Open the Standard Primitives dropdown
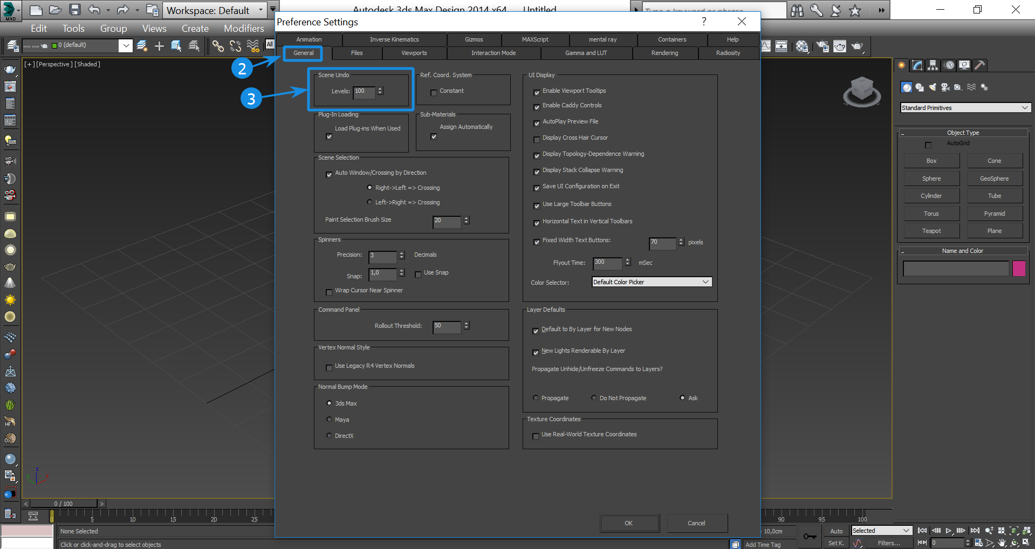The height and width of the screenshot is (549, 1035). pos(965,108)
